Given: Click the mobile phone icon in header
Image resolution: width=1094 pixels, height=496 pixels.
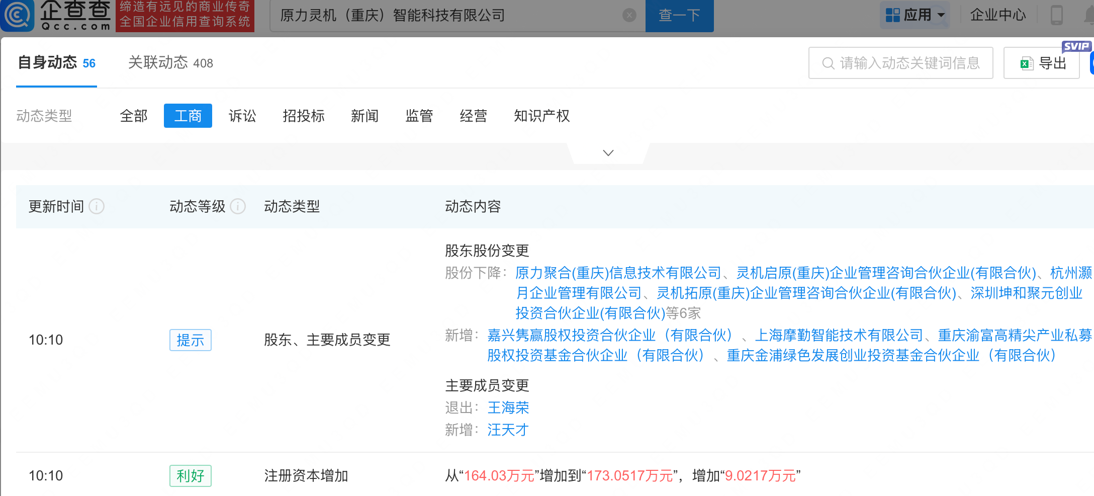Looking at the screenshot, I should click(x=1056, y=15).
